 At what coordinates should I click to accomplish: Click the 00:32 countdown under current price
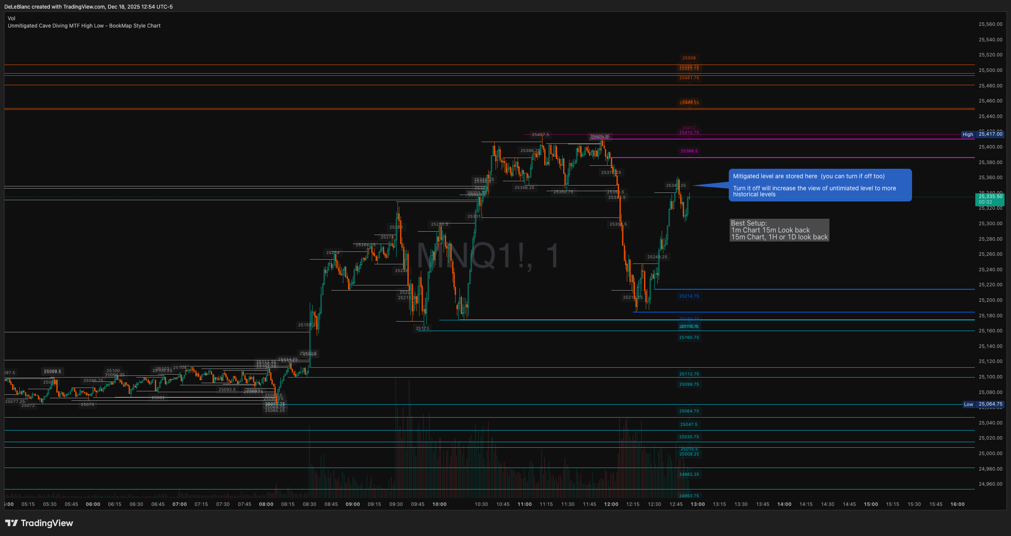click(985, 202)
